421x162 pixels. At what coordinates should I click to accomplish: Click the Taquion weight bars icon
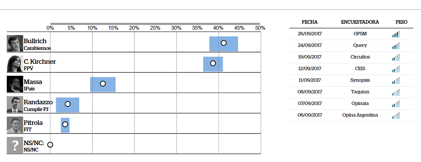[395, 92]
